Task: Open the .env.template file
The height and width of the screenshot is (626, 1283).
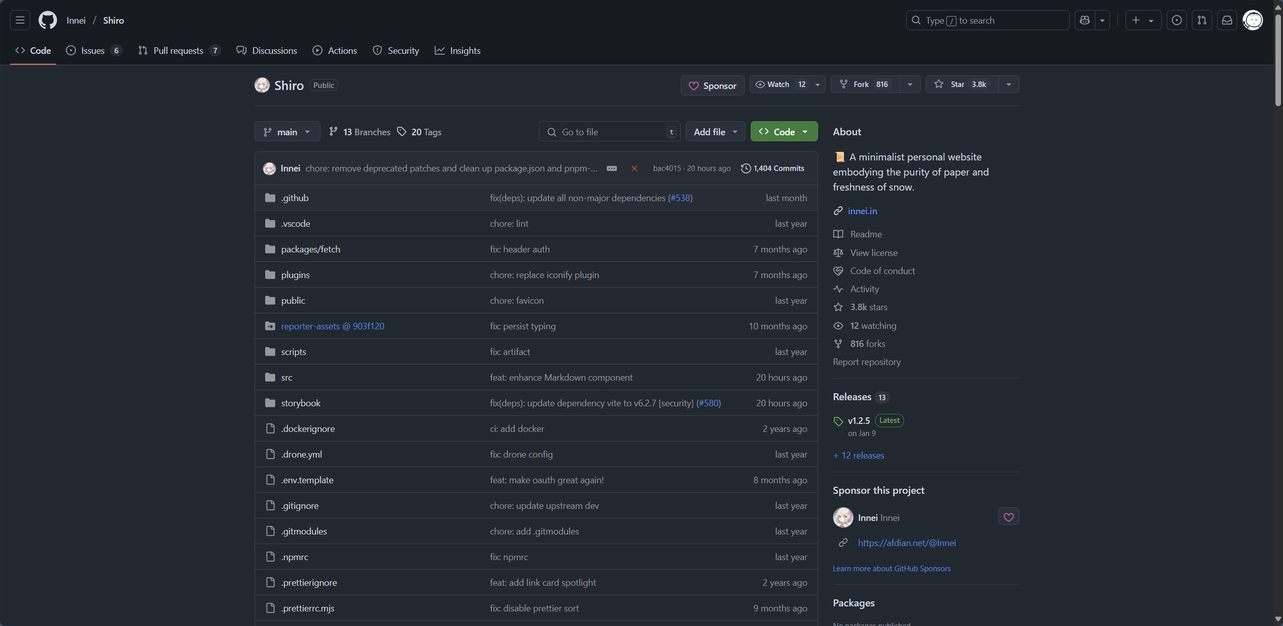Action: point(307,480)
